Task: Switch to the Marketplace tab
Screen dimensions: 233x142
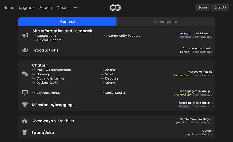Action: pos(165,22)
